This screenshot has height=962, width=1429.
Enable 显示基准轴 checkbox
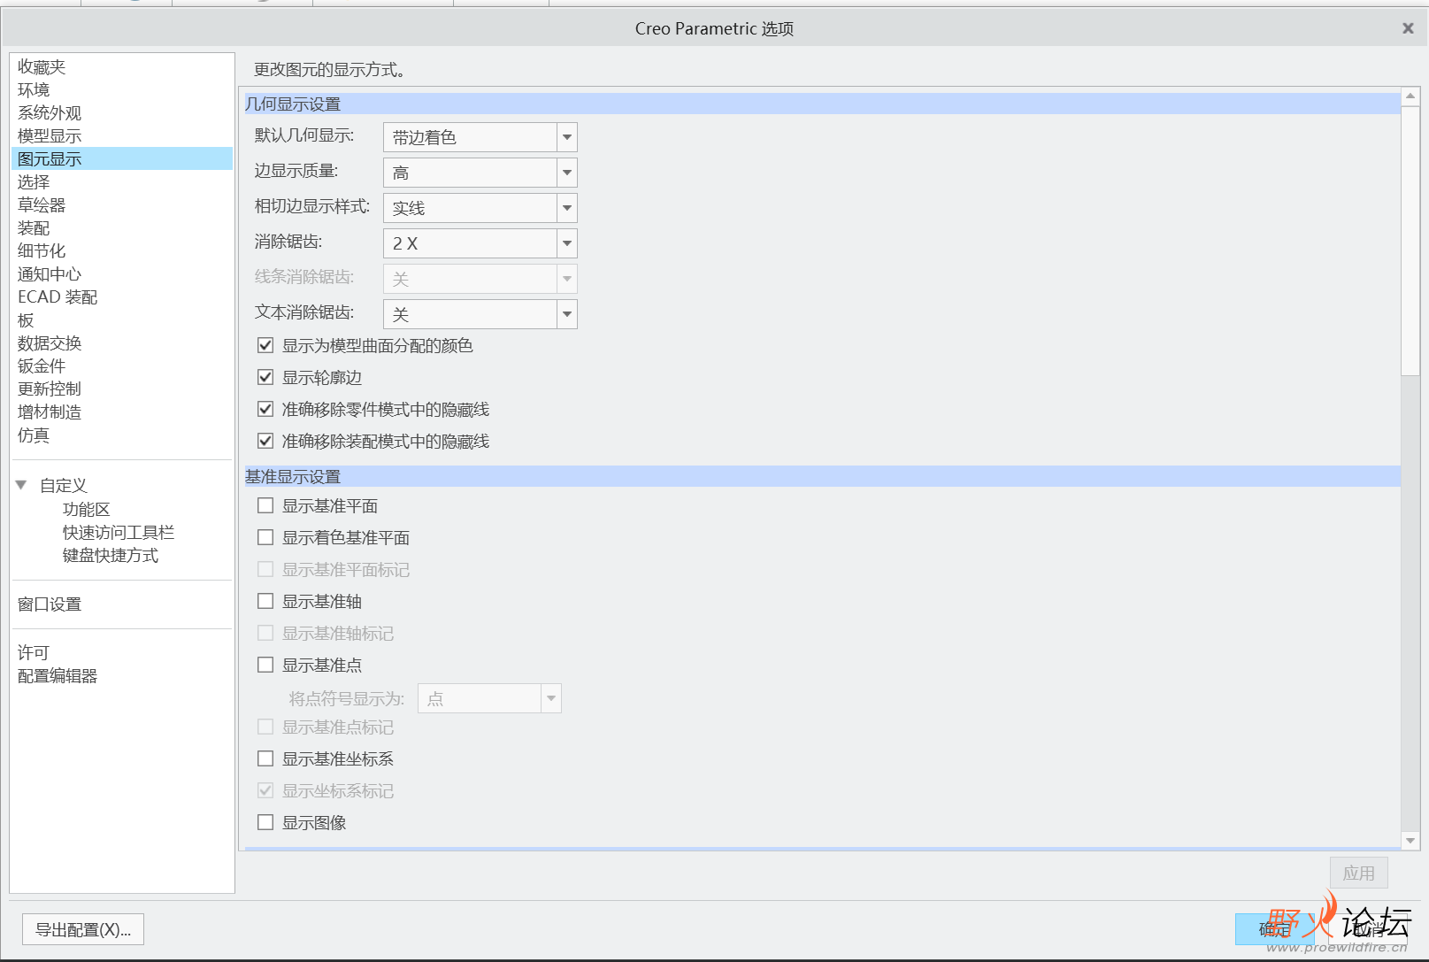[265, 601]
